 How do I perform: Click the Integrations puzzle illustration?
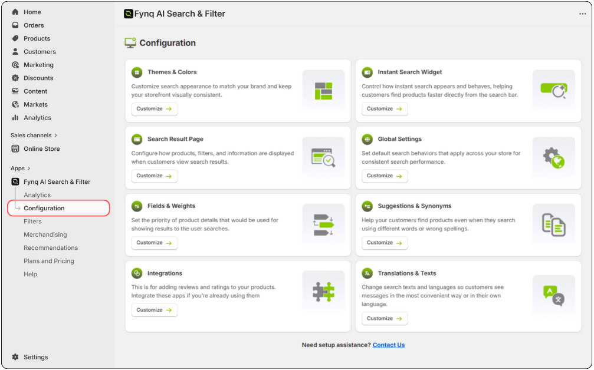323,292
